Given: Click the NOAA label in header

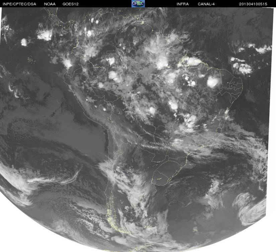Looking at the screenshot, I should click(50, 4).
